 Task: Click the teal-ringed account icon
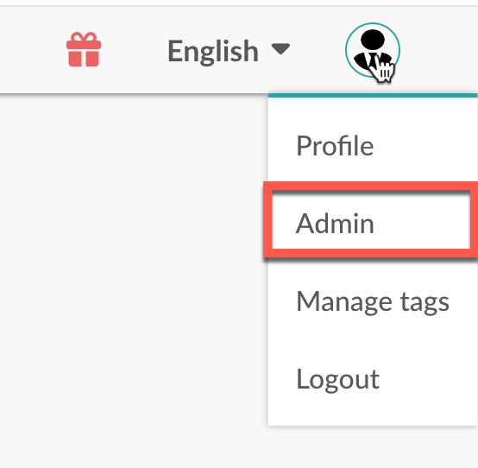click(x=373, y=50)
